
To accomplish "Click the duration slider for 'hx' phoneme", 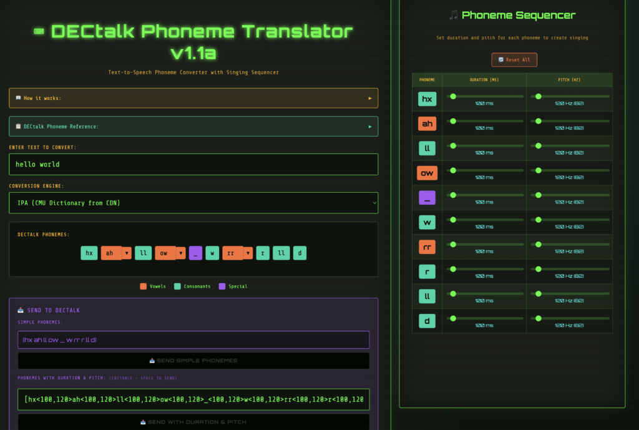I will [x=485, y=96].
